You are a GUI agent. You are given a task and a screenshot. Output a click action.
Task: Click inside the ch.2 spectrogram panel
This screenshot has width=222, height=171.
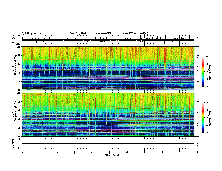108,115
